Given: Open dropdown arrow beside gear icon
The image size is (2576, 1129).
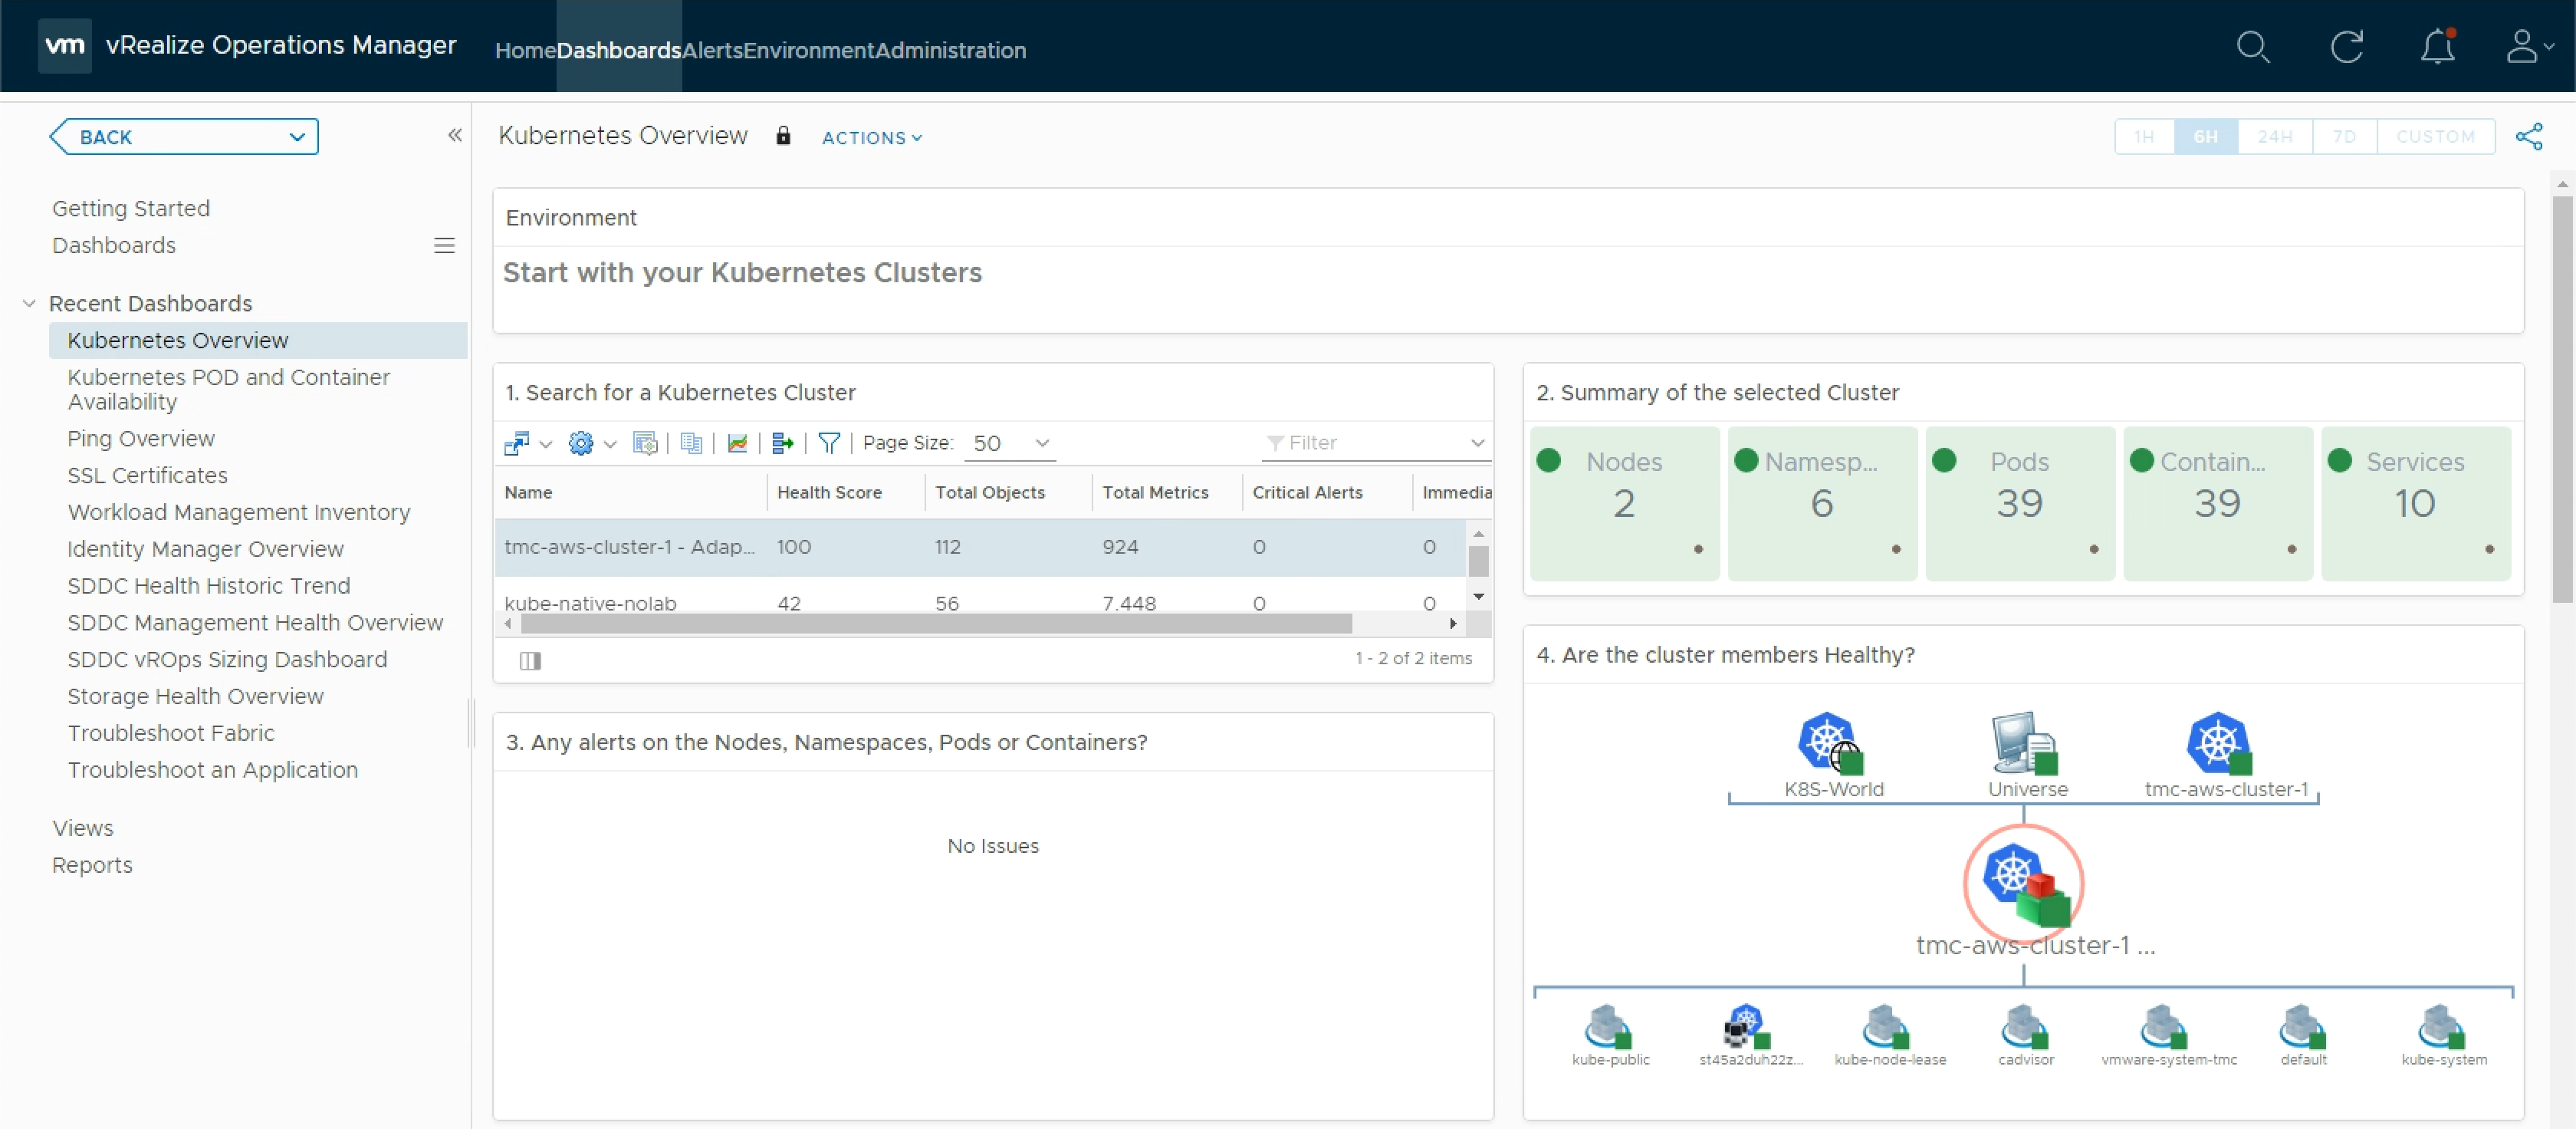Looking at the screenshot, I should pos(609,444).
